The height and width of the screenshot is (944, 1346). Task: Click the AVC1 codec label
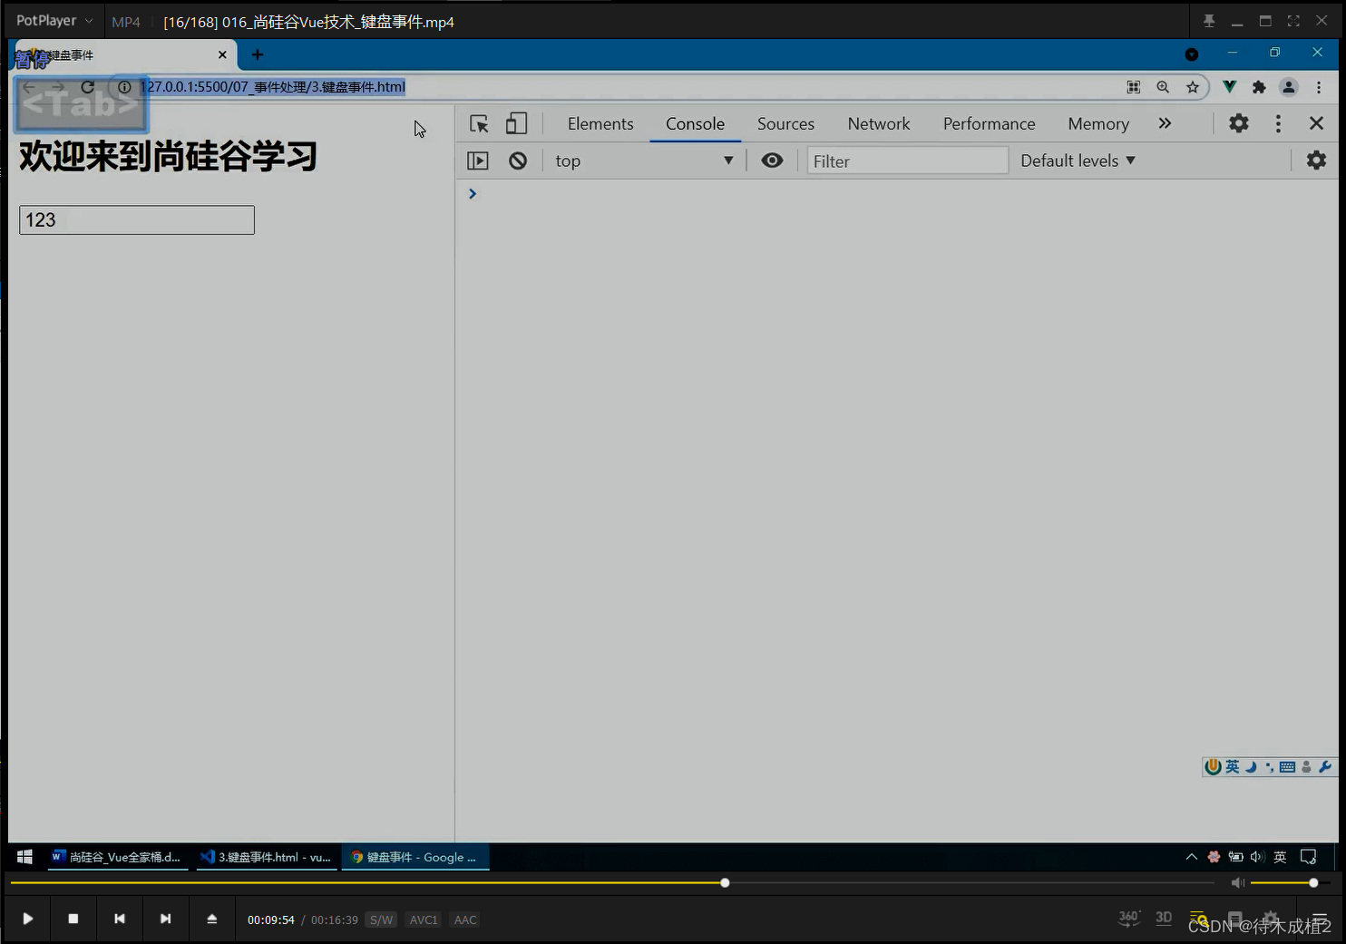tap(424, 920)
